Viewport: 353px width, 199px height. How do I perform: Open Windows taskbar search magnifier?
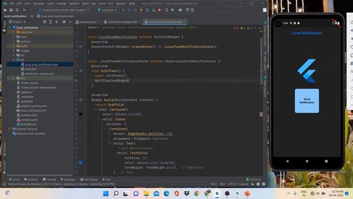tap(116, 193)
